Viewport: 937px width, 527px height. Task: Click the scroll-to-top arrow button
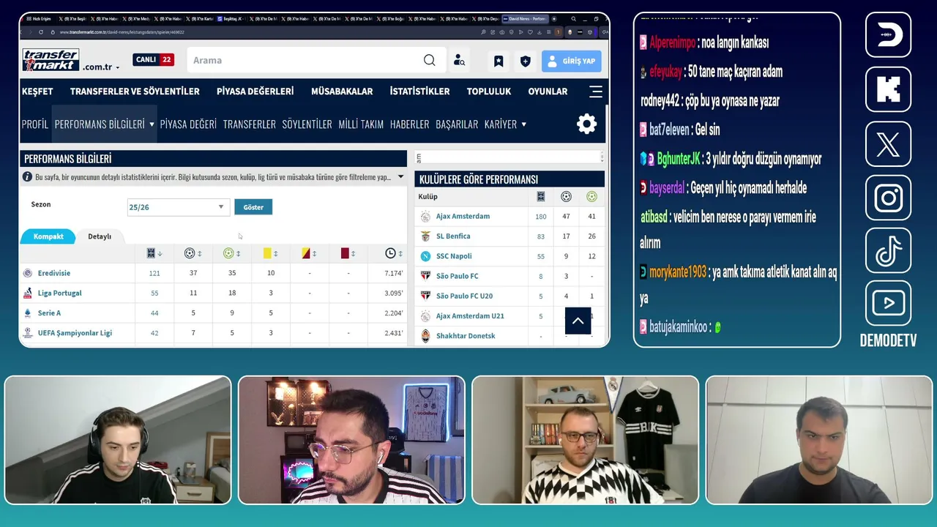point(578,321)
